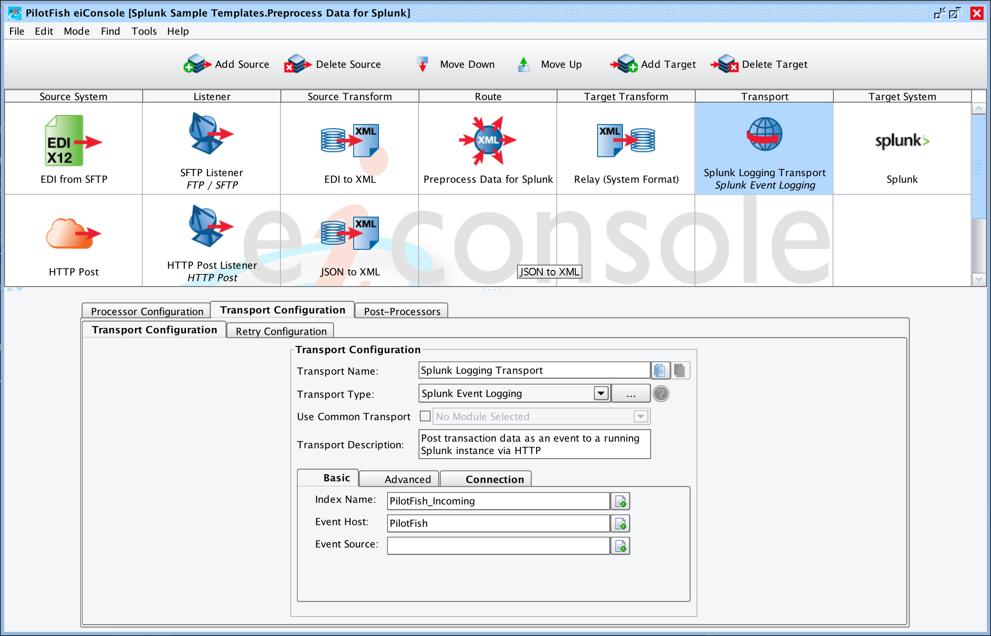Click the paste icon beside Transport Name
Screen dimensions: 991x636
(x=680, y=371)
